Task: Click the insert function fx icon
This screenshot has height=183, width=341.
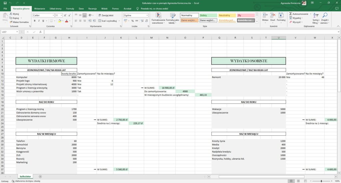Action: tap(40, 32)
